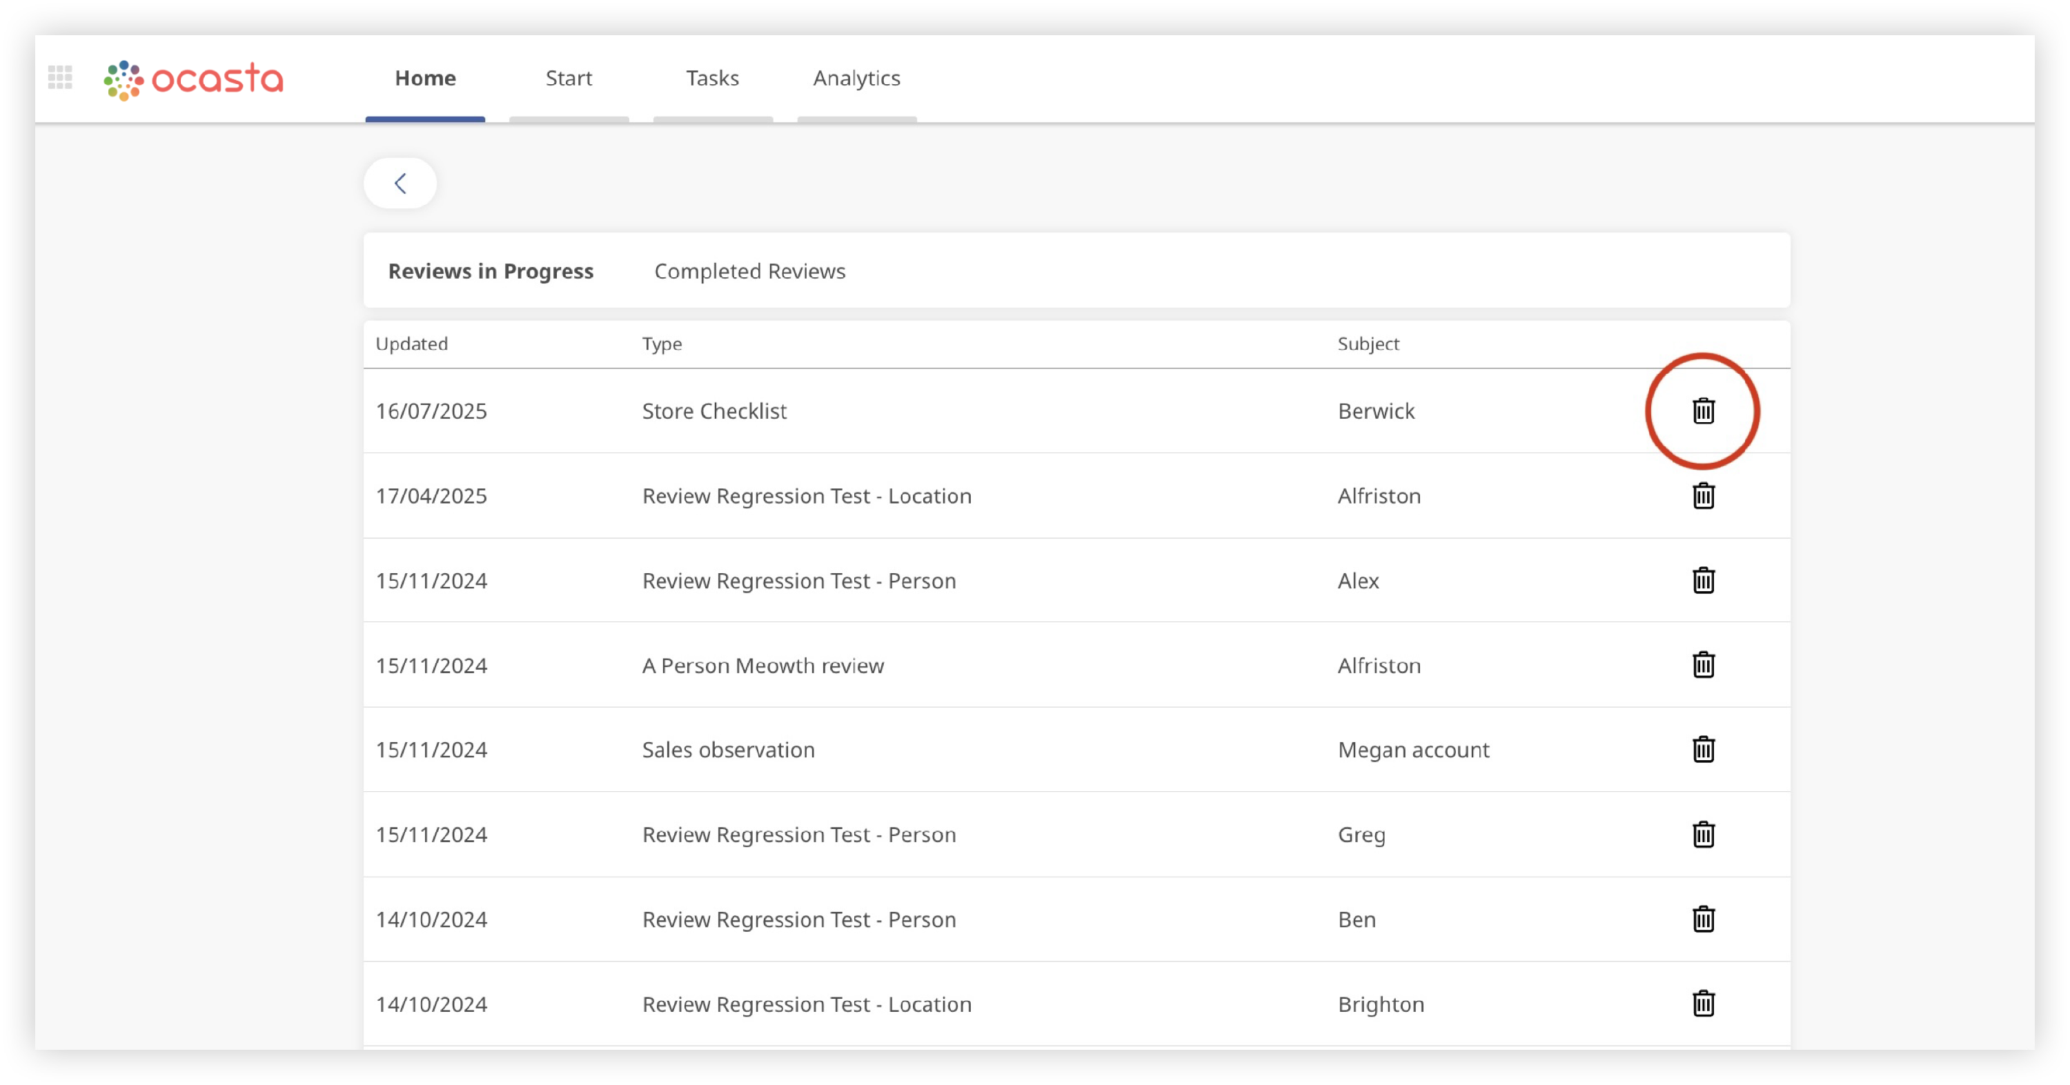
Task: Click the Ocasta logo
Action: pyautogui.click(x=194, y=79)
